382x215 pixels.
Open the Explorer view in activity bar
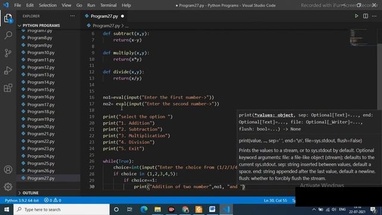pyautogui.click(x=8, y=18)
